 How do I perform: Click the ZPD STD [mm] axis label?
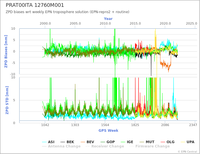(x=7, y=100)
